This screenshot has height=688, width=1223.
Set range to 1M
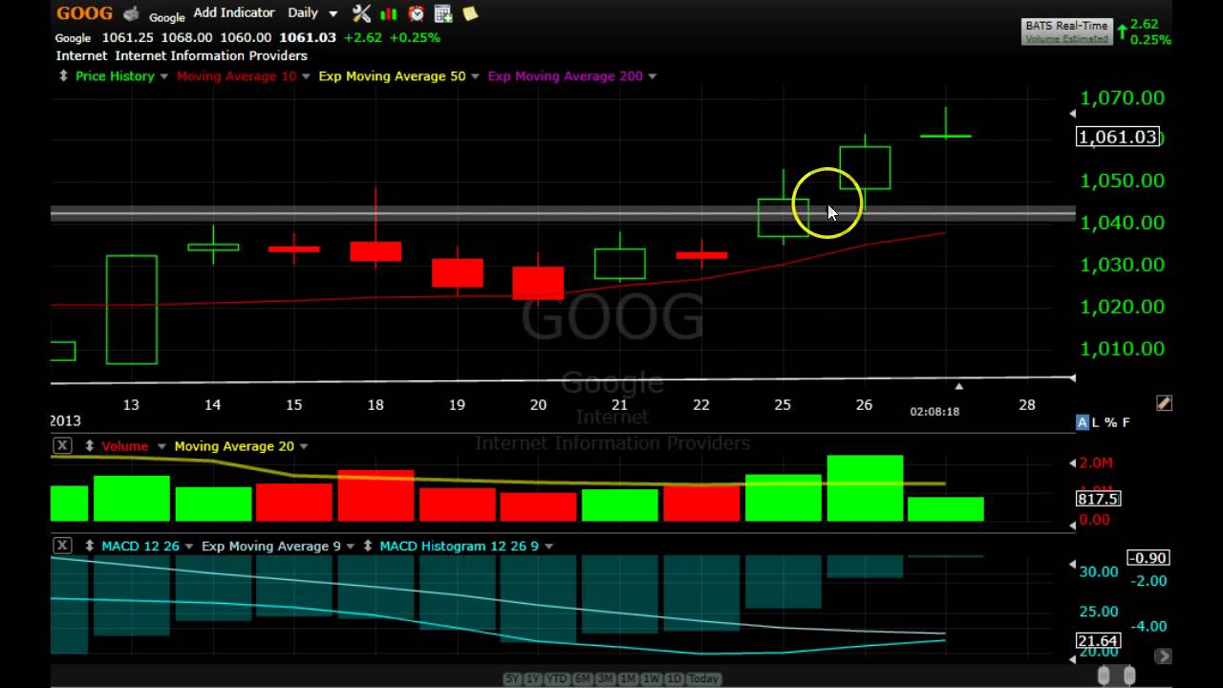(x=628, y=678)
